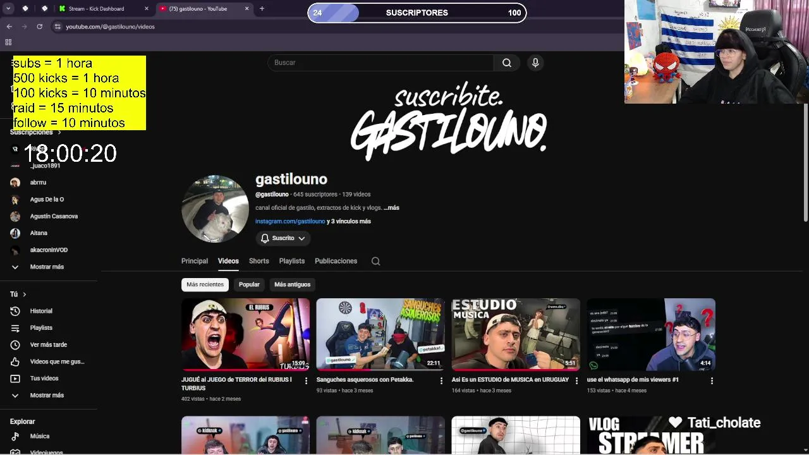Screen dimensions: 809x455
Task: Click gastilouno channel profile picture
Action: (x=215, y=209)
